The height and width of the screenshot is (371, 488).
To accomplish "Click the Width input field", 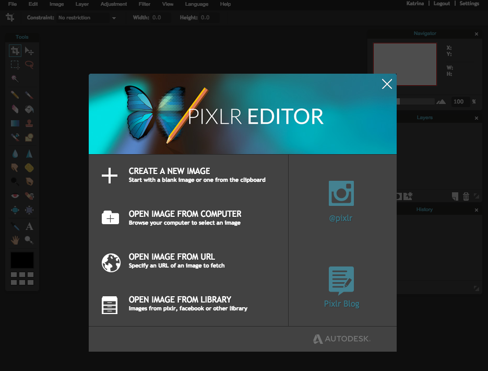I will pos(161,18).
